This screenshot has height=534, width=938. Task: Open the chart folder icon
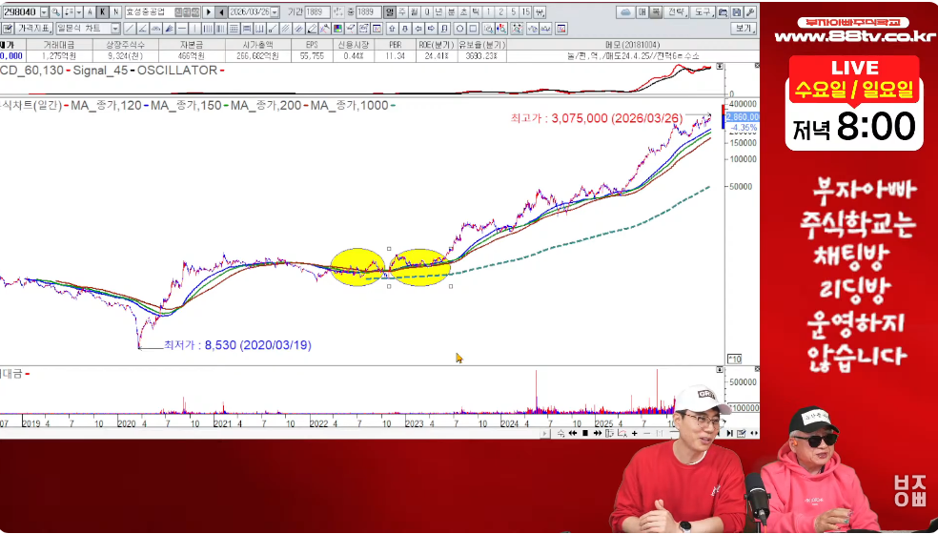(723, 12)
